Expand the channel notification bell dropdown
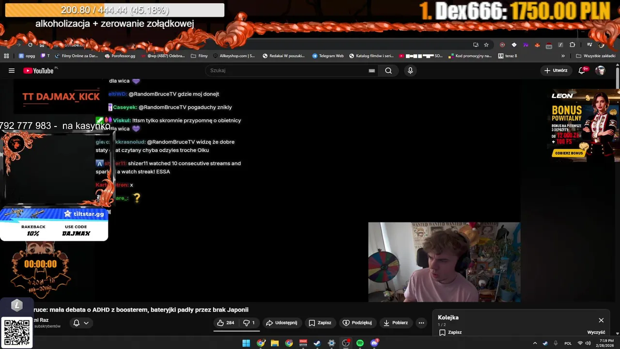Screen dimensions: 620x349 point(81,323)
